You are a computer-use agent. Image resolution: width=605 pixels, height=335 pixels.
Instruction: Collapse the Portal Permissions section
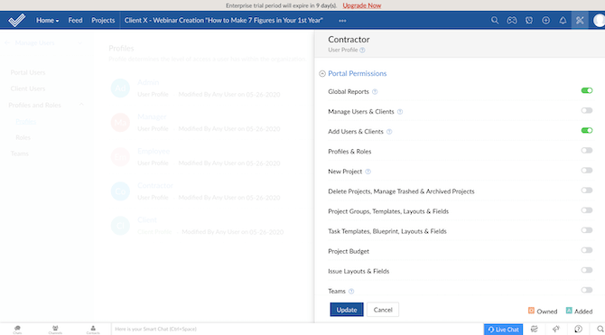tap(322, 74)
